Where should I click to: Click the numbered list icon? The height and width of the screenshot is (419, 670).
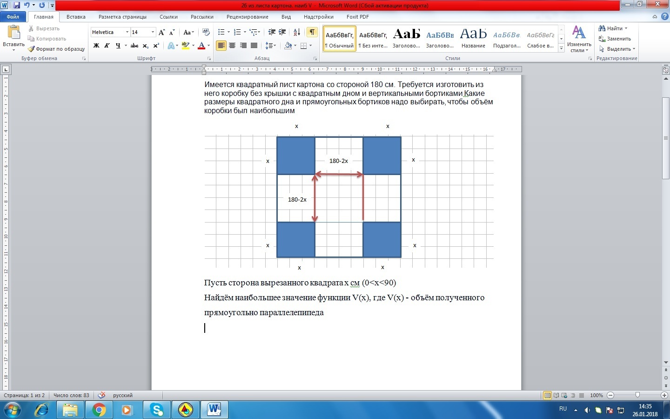237,32
